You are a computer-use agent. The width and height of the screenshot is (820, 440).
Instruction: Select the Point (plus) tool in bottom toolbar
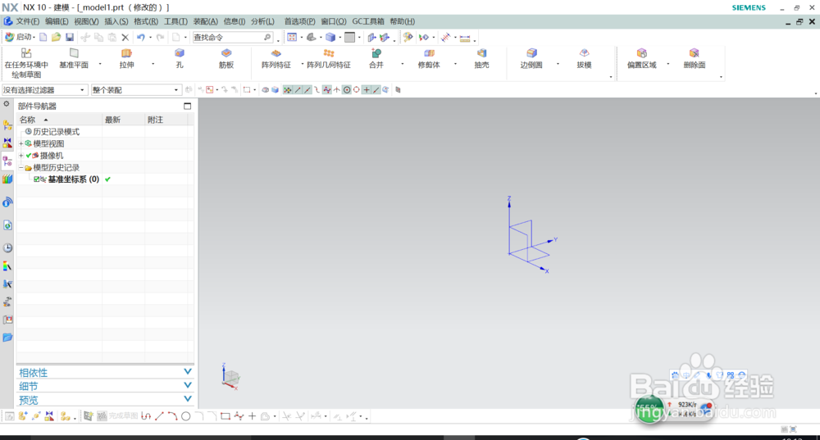pyautogui.click(x=252, y=416)
